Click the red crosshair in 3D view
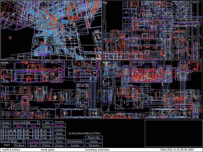This screenshot has height=152, width=203. click(10, 37)
